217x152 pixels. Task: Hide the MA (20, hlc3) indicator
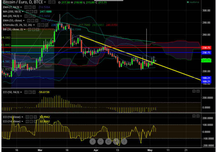point(26,16)
